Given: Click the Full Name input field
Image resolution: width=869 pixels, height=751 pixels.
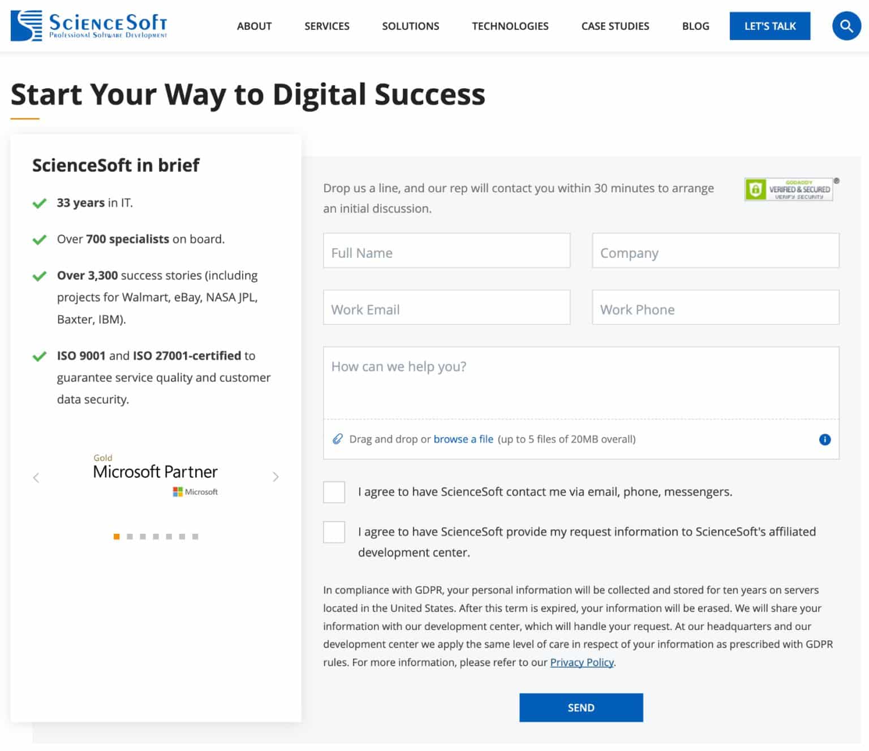Looking at the screenshot, I should tap(446, 251).
